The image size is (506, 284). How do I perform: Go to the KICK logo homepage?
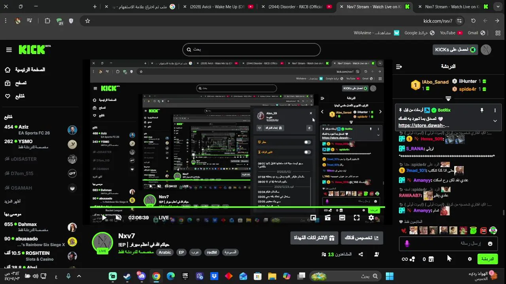pos(35,49)
